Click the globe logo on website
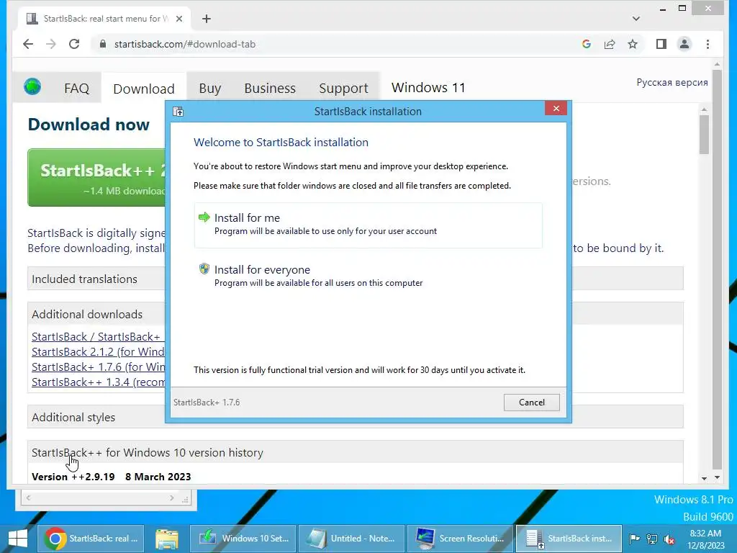The height and width of the screenshot is (553, 737). 32,87
